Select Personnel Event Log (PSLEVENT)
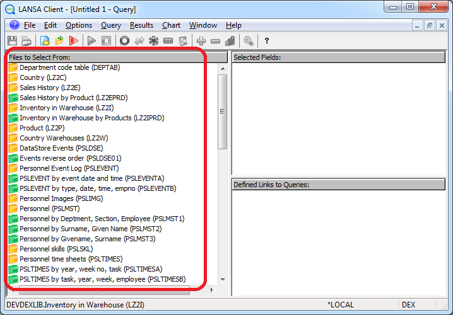Image resolution: width=453 pixels, height=315 pixels. (69, 168)
